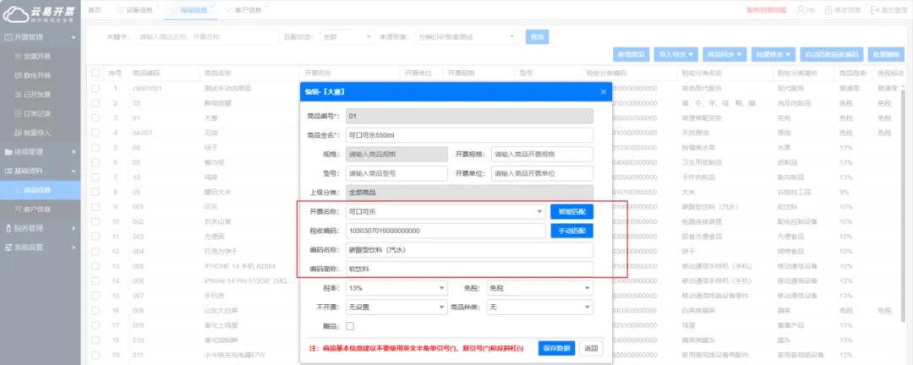Open the 税率 dropdown showing 13%

coord(395,288)
